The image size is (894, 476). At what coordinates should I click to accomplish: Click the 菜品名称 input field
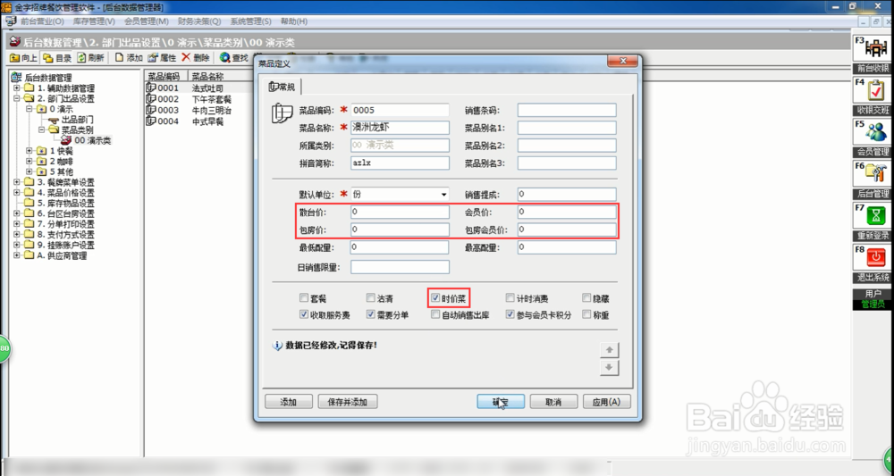click(x=400, y=128)
